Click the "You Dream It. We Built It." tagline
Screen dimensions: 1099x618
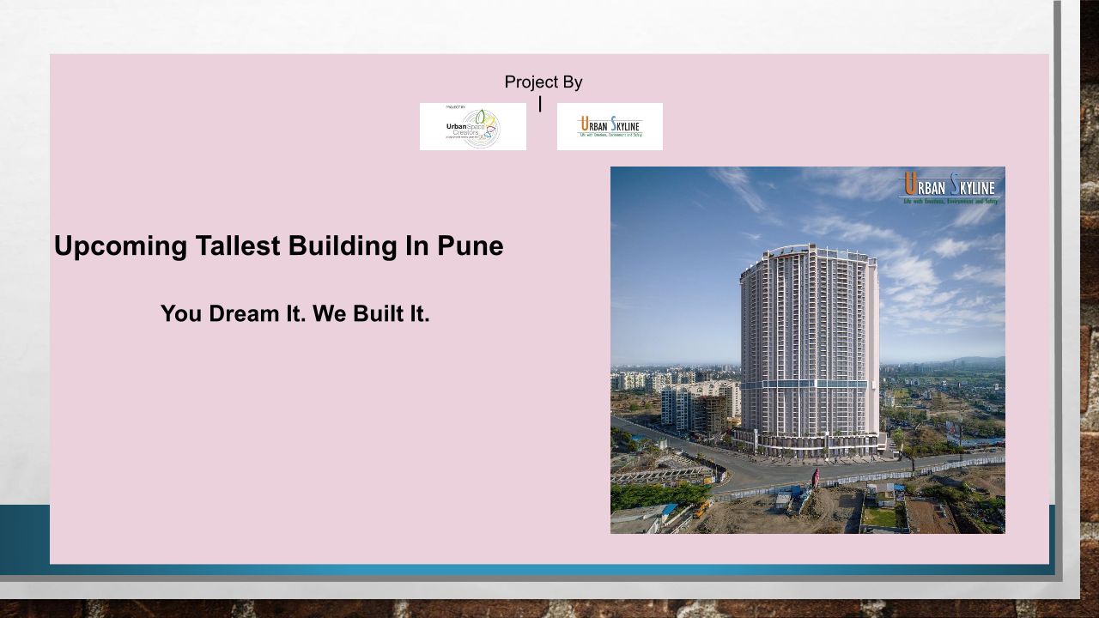[294, 314]
